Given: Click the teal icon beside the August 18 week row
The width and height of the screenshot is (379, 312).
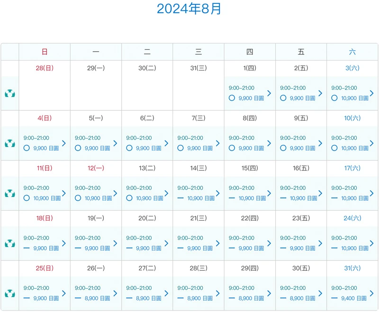Looking at the screenshot, I should 9,243.
